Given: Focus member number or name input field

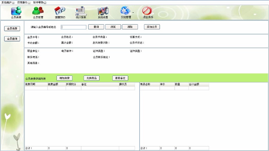Looking at the screenshot, I should pos(74,27).
